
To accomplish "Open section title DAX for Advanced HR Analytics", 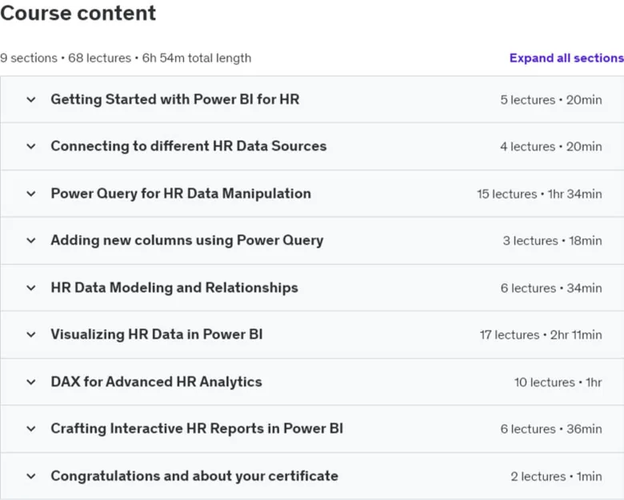I will tap(156, 382).
